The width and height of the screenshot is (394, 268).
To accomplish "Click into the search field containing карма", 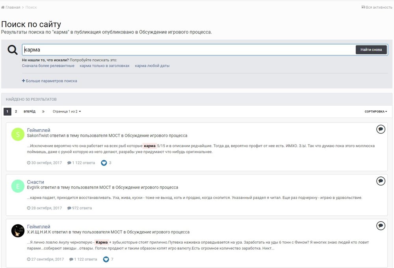I will click(x=189, y=50).
